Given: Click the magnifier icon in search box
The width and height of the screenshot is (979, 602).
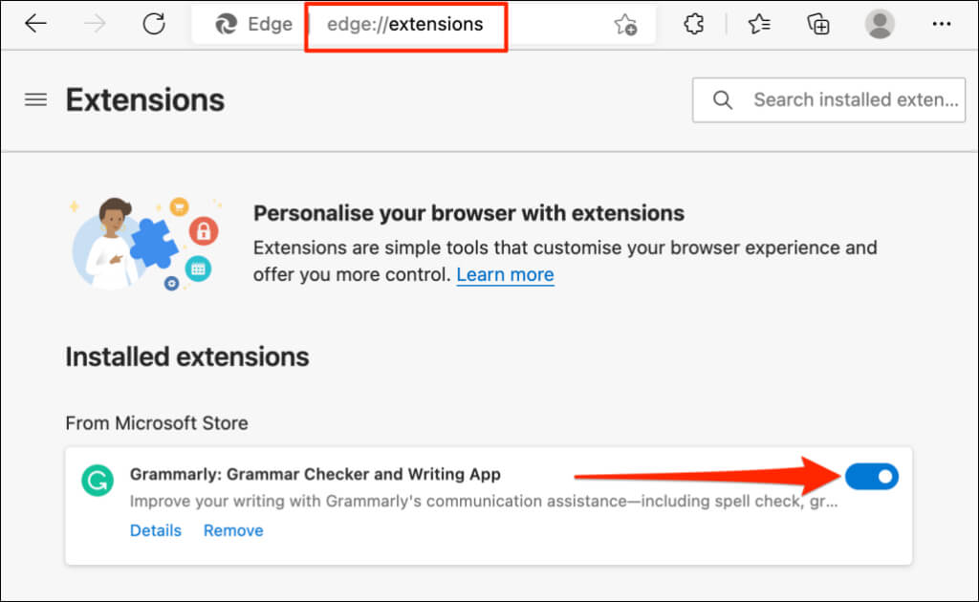Looking at the screenshot, I should (724, 99).
